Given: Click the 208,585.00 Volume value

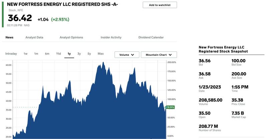Looking at the screenshot, I should click(x=211, y=100).
